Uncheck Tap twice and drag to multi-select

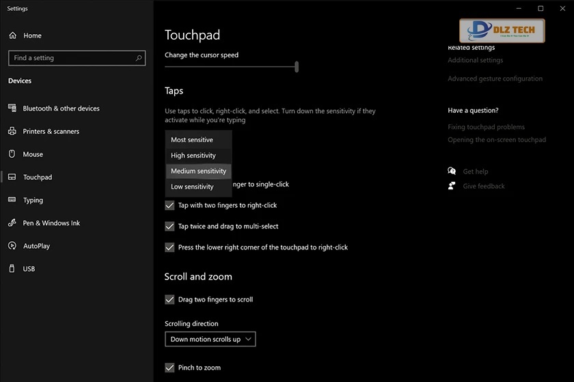(169, 226)
